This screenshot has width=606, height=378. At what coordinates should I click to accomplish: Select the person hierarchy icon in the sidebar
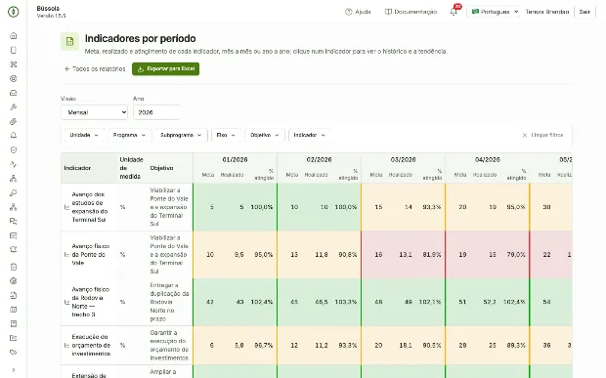(x=13, y=179)
